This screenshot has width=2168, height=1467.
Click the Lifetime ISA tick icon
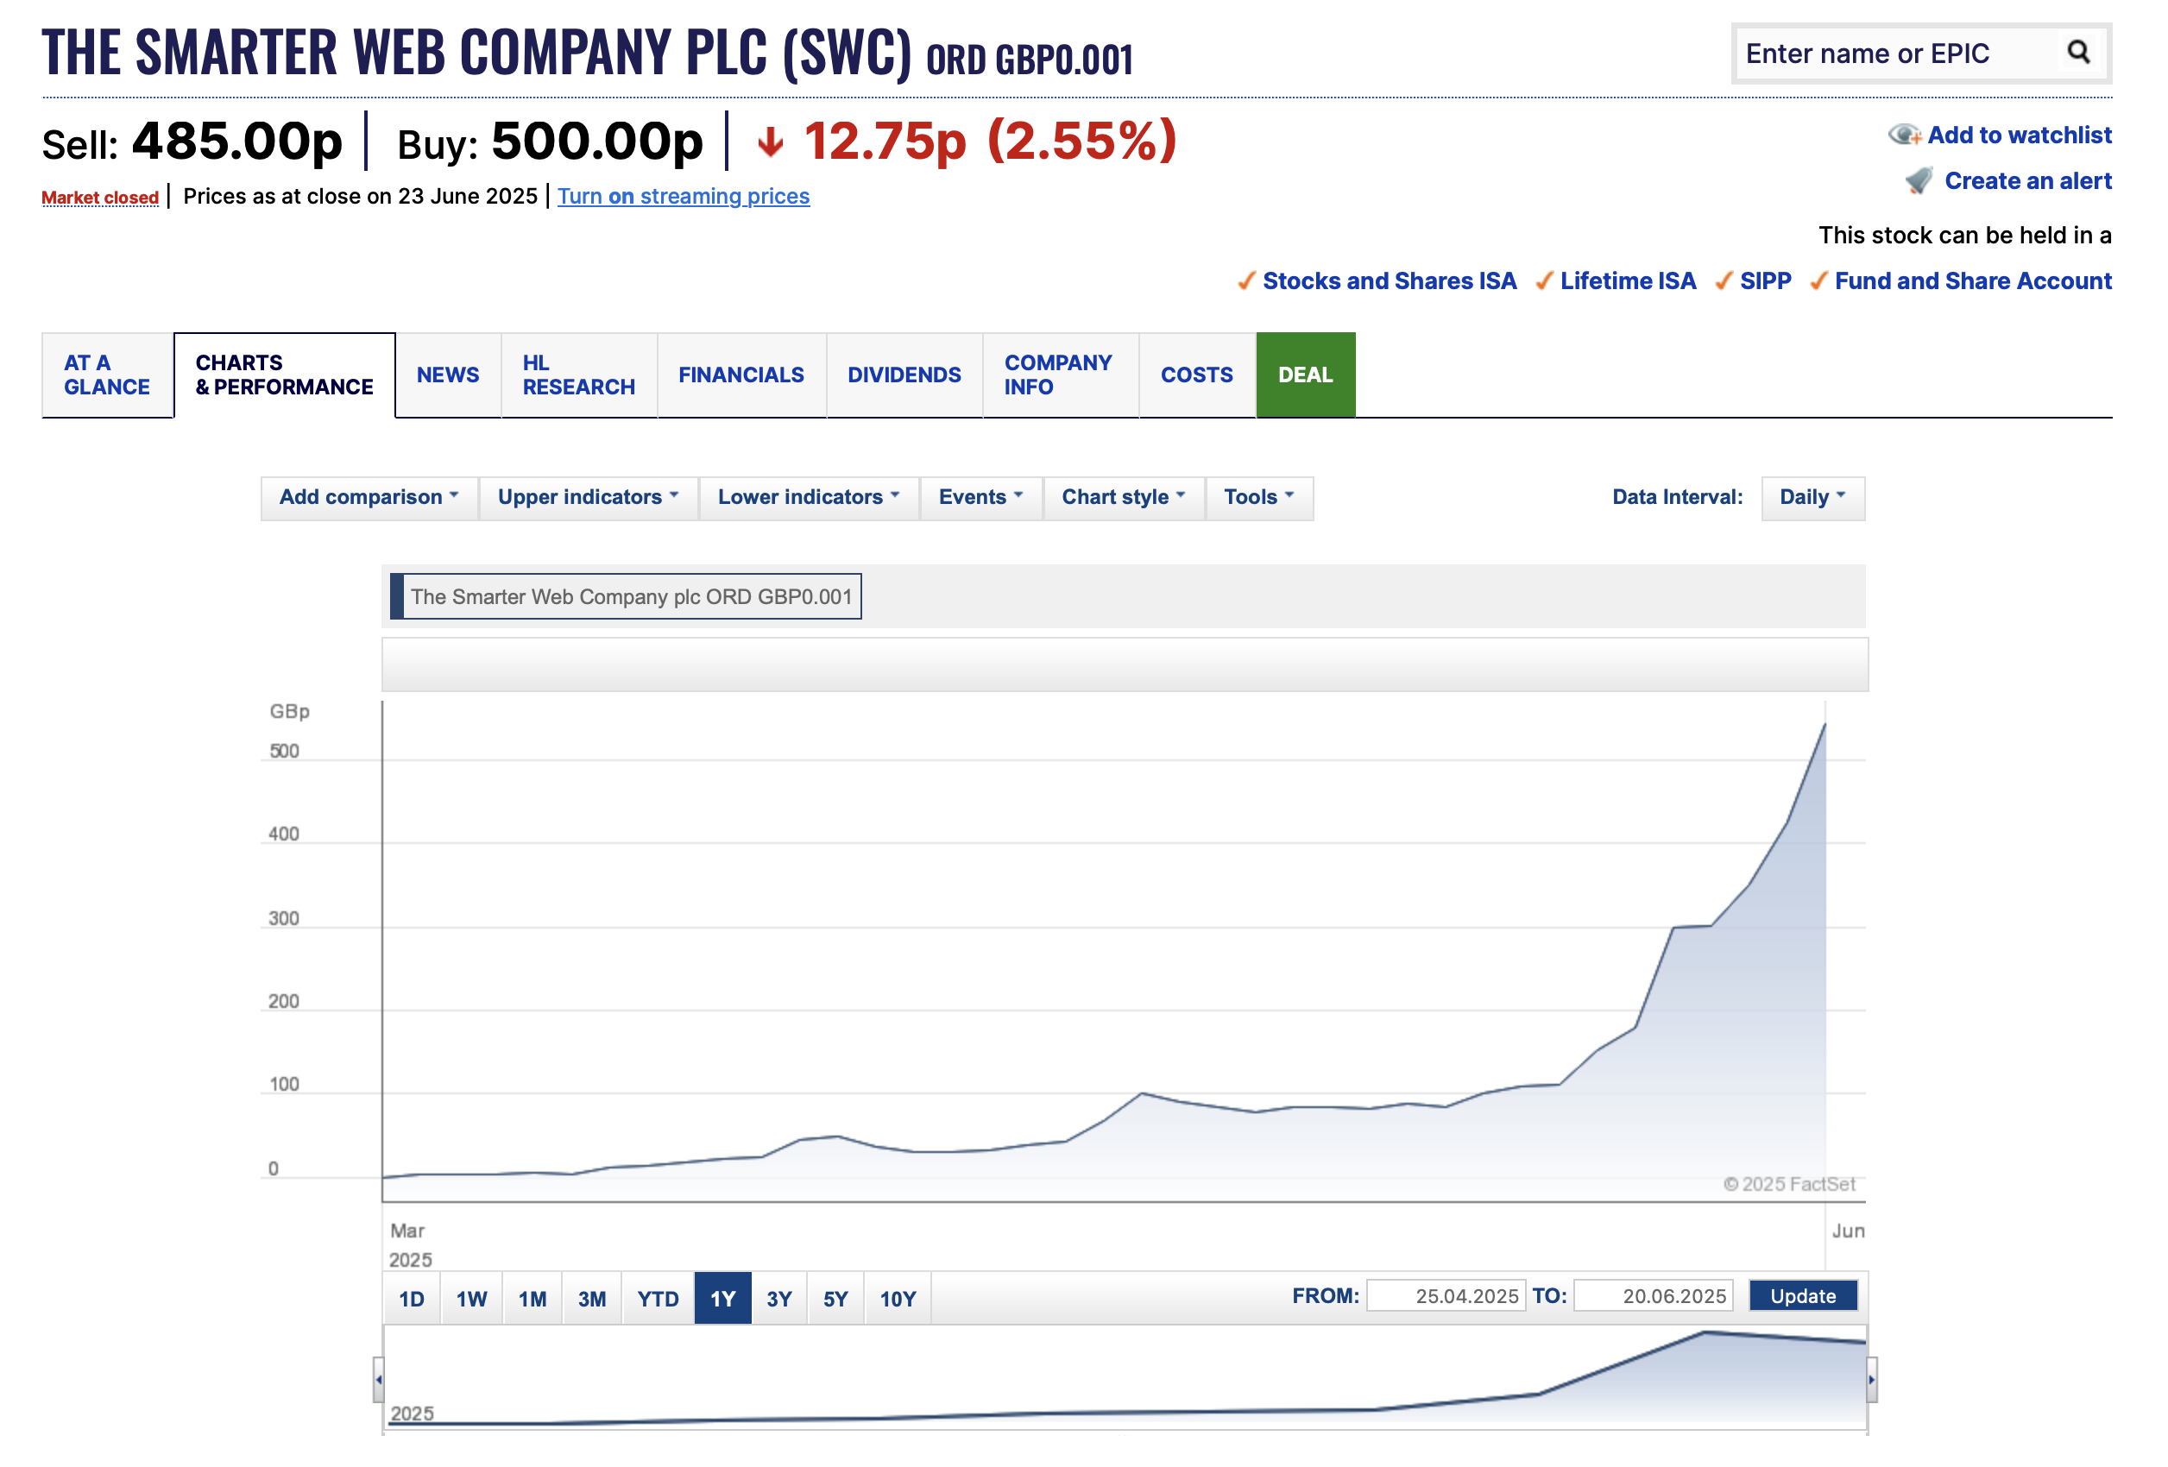coord(1544,280)
